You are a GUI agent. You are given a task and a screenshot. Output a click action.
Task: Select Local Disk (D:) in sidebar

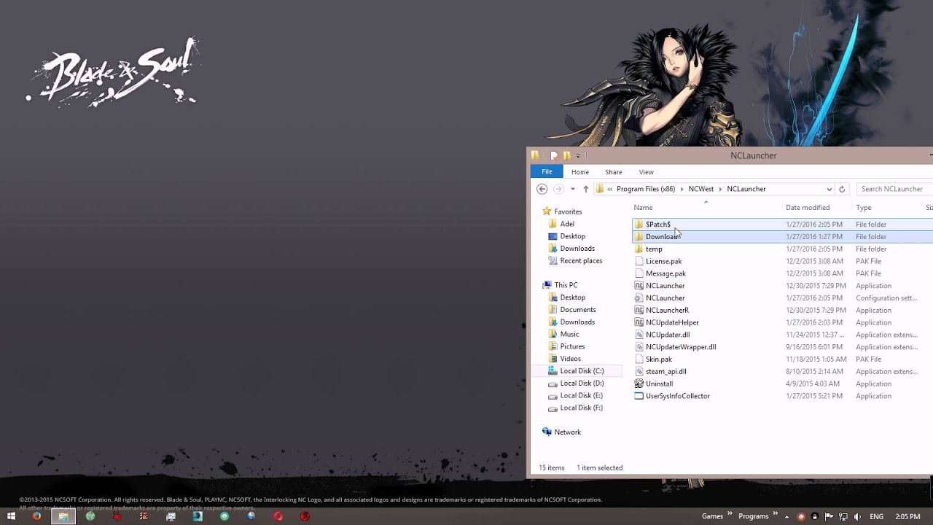click(582, 383)
